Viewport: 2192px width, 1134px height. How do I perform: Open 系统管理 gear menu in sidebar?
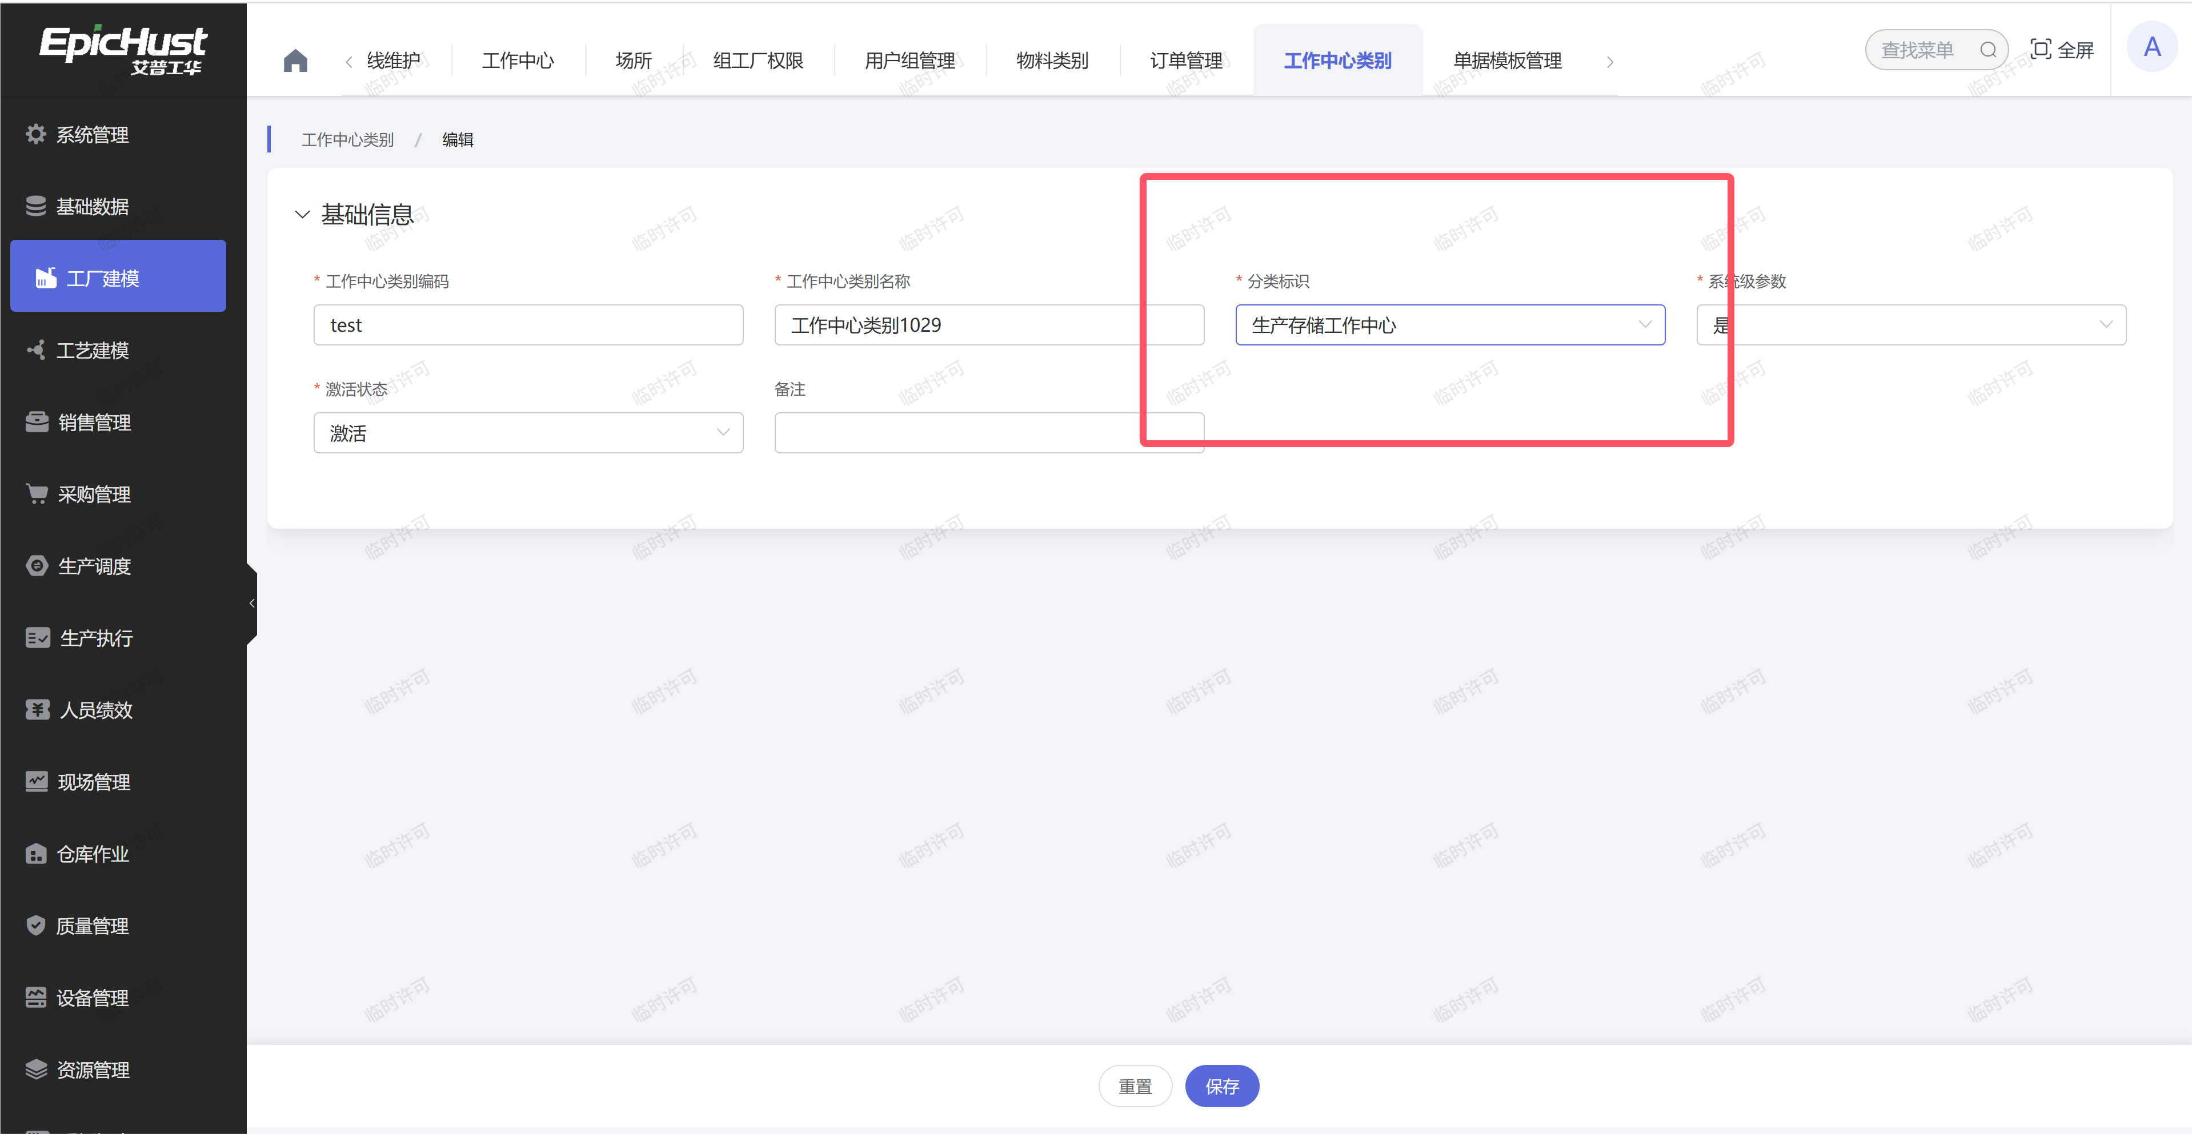click(92, 134)
